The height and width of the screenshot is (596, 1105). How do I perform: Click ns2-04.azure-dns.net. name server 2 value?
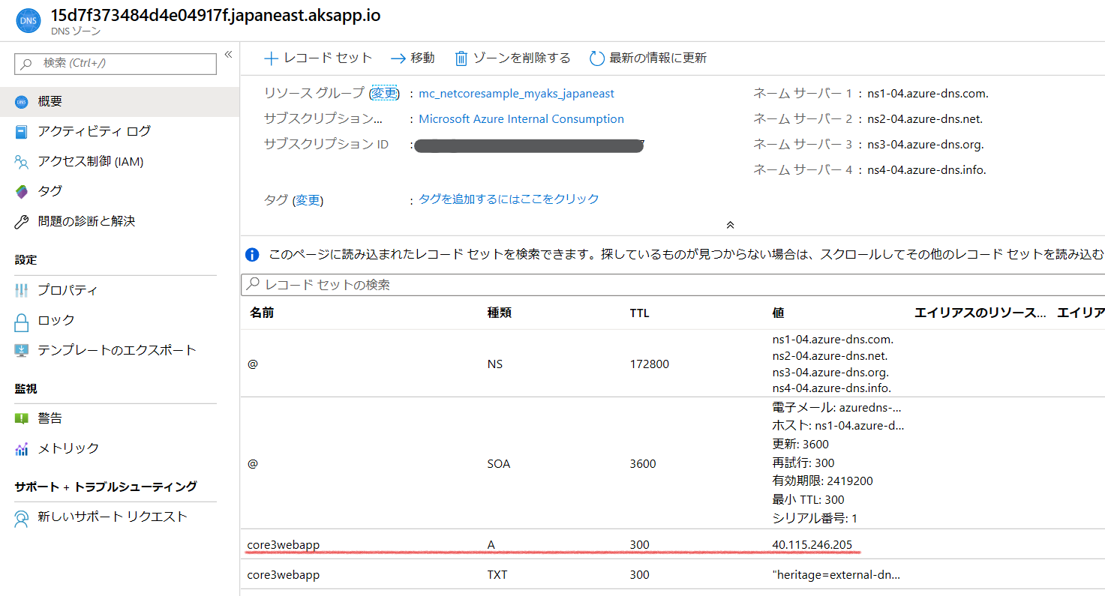pyautogui.click(x=925, y=119)
